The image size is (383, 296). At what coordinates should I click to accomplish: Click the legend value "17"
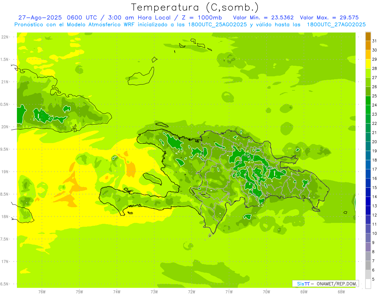click(375, 169)
